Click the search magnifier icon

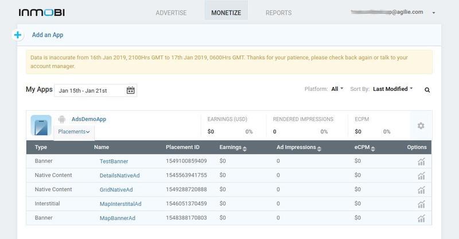point(427,90)
